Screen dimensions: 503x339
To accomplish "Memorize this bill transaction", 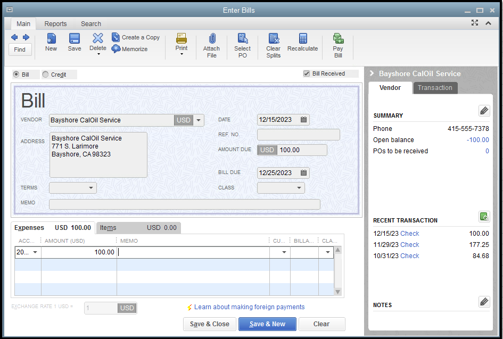I will click(129, 49).
